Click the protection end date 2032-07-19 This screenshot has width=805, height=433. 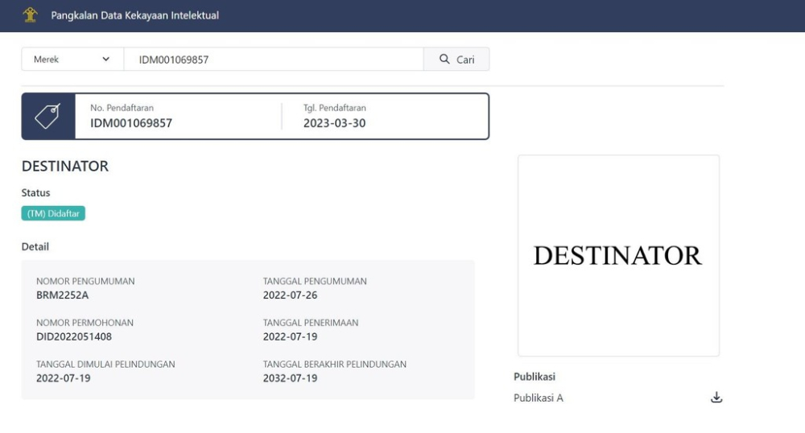[290, 378]
